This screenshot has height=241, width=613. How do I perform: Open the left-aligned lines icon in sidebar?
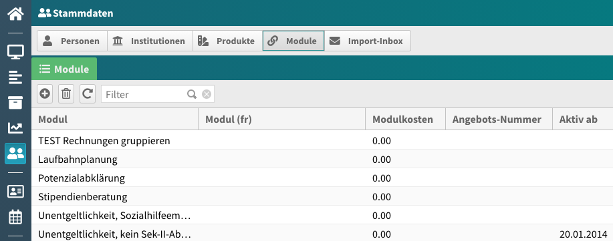point(15,77)
